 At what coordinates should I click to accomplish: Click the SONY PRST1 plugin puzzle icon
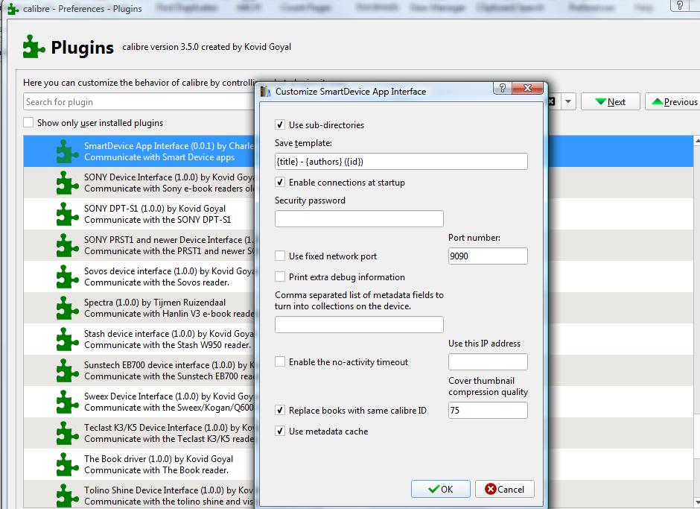(68, 245)
